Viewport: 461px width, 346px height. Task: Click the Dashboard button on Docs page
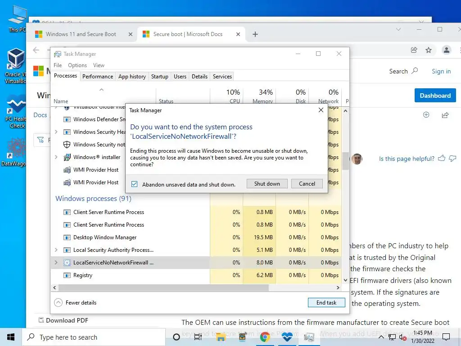pos(435,96)
